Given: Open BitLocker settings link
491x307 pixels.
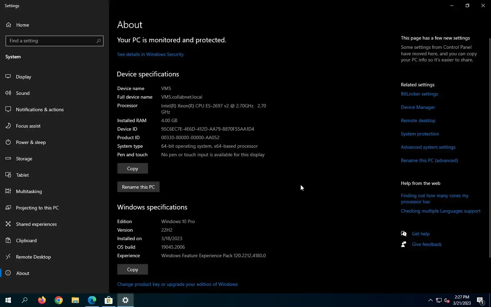Looking at the screenshot, I should tap(419, 94).
